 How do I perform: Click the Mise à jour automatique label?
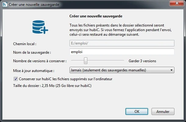34,71
